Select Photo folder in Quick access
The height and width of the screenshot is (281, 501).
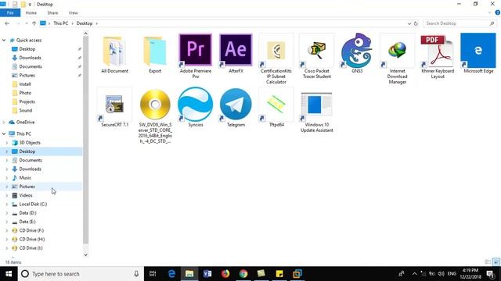(x=25, y=93)
